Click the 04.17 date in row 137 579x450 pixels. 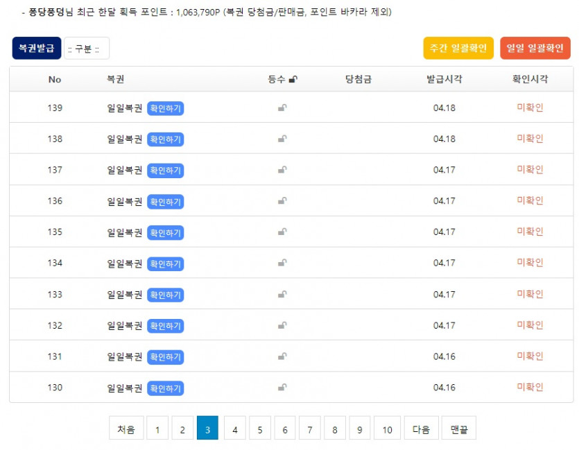point(444,170)
